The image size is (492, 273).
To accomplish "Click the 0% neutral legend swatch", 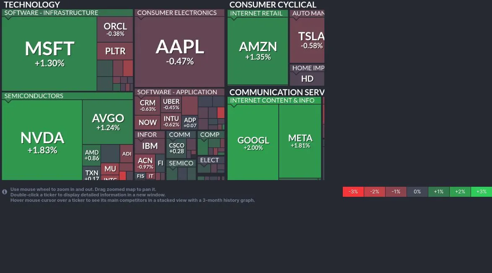I will click(417, 192).
